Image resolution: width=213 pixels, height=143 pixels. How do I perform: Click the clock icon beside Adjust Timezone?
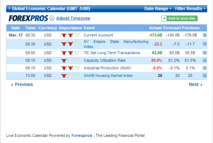tap(52, 18)
